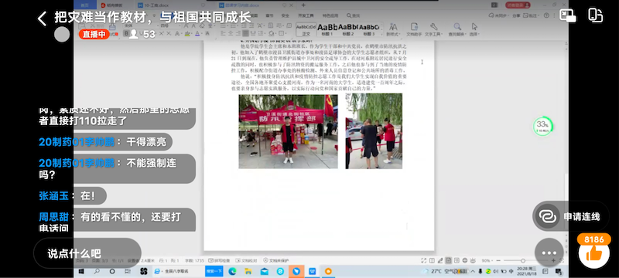Tap the 说点什么吧 comment input field
Screen dimensions: 619x278
tap(87, 253)
